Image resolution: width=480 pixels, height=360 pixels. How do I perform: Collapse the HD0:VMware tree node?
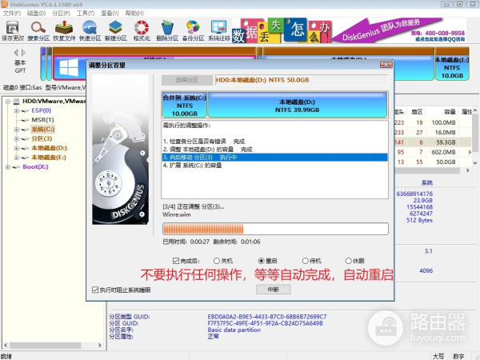coord(8,102)
